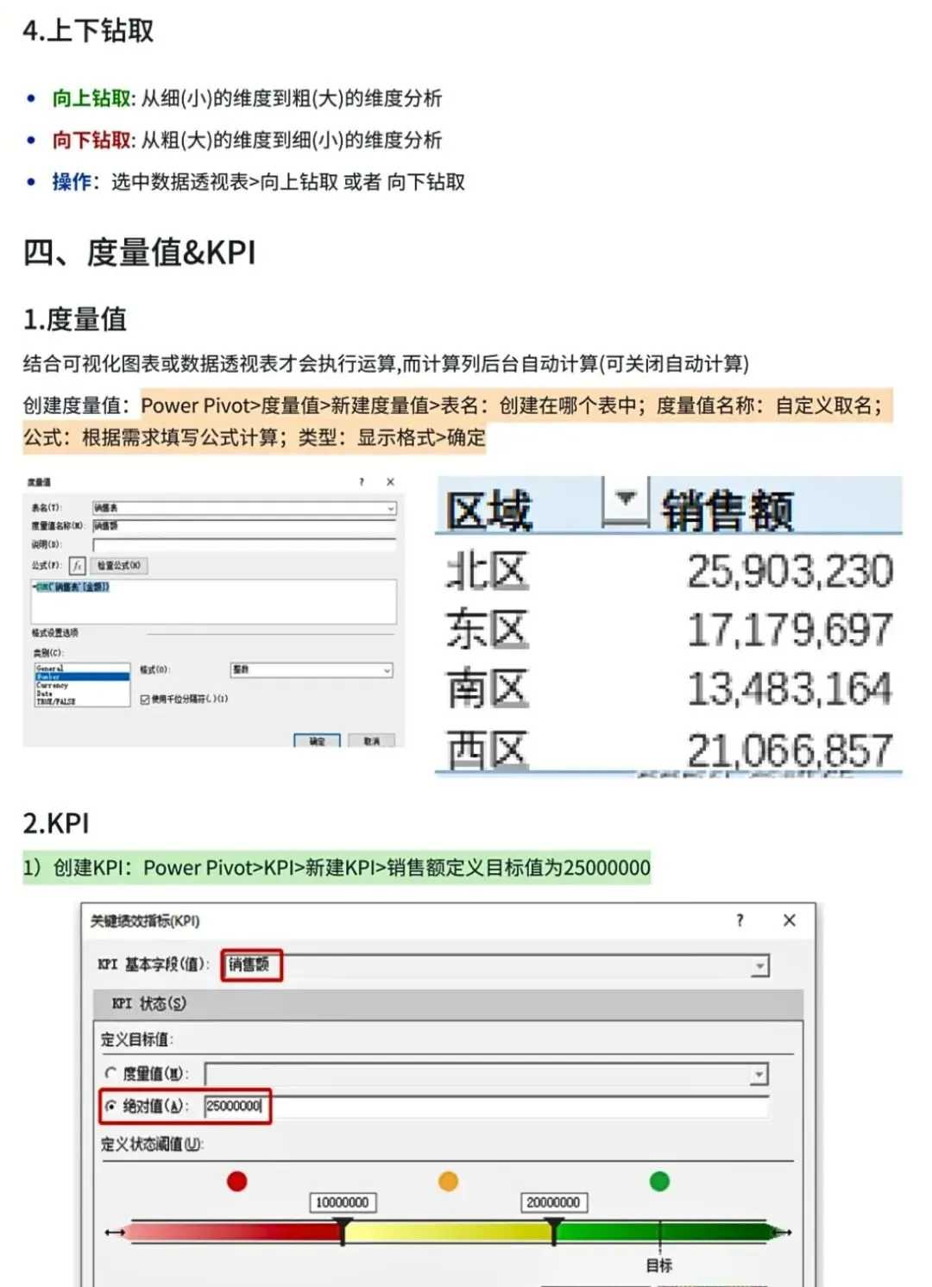Click the help question mark in KPI dialog
The image size is (932, 1287).
tap(740, 920)
